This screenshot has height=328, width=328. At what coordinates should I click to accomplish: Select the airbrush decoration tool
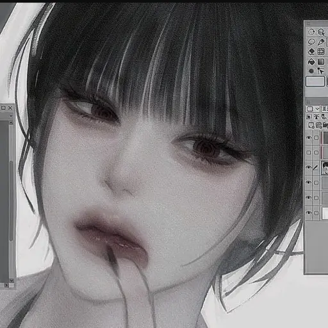click(311, 71)
